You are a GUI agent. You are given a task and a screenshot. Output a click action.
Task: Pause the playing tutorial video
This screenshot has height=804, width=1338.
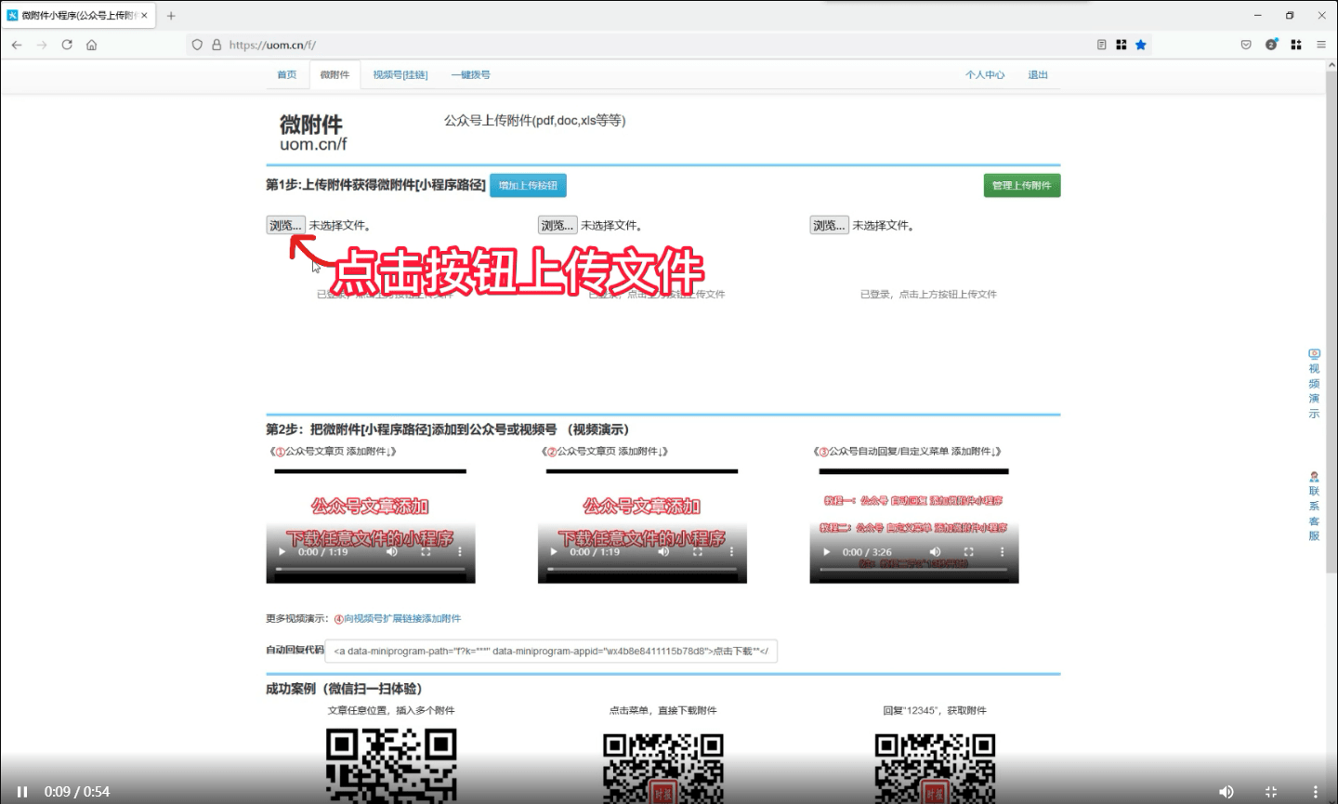click(x=21, y=791)
